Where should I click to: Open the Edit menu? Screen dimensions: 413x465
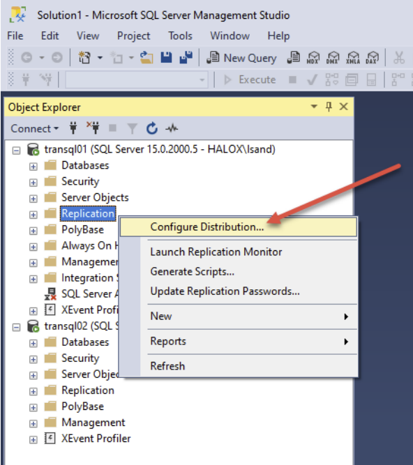coord(50,36)
